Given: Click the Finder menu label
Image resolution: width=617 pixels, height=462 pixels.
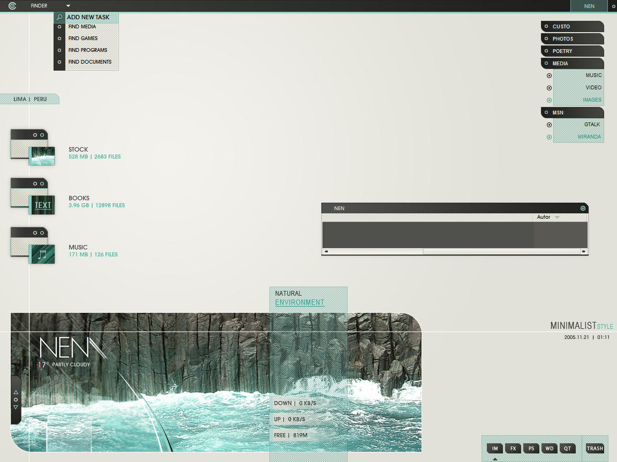Looking at the screenshot, I should pyautogui.click(x=39, y=6).
